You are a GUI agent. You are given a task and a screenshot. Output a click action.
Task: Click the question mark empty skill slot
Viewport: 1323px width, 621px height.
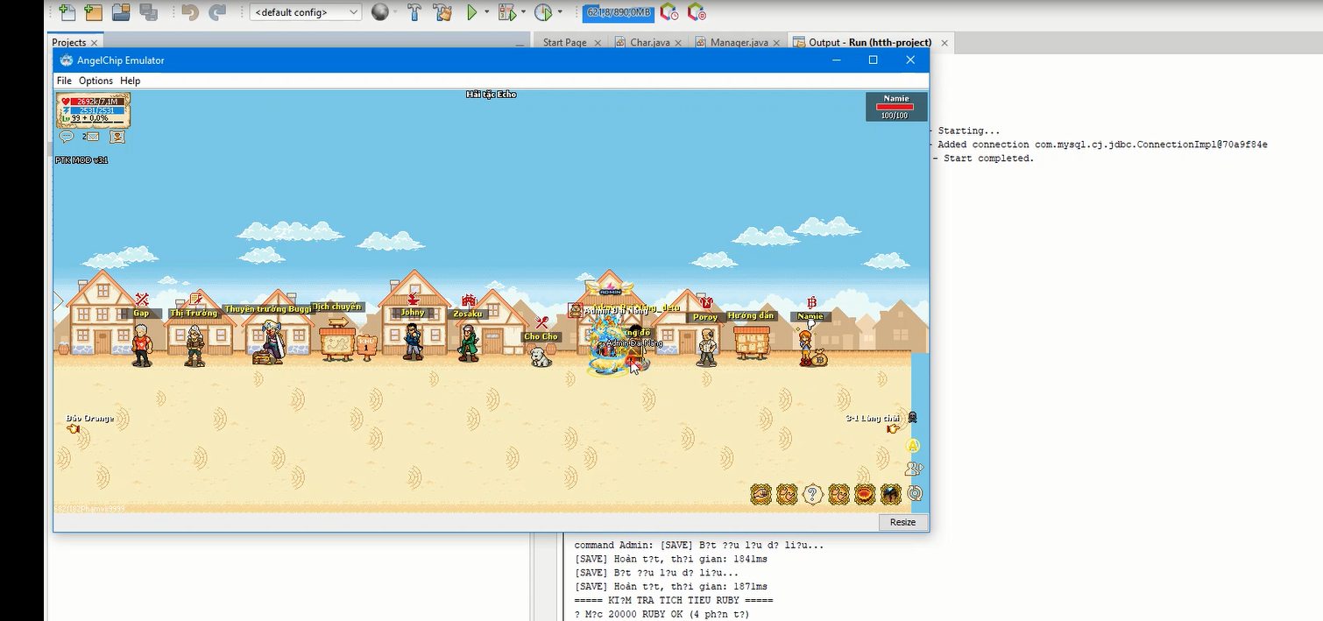(813, 495)
